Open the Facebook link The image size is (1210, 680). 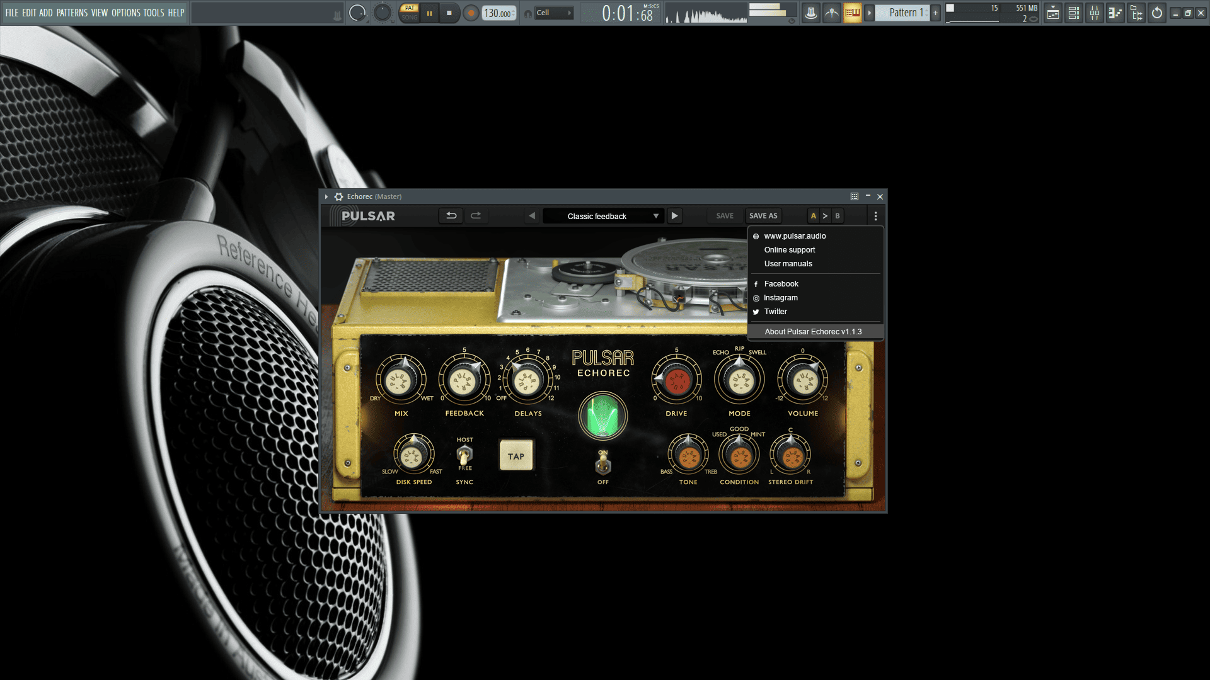tap(815, 284)
